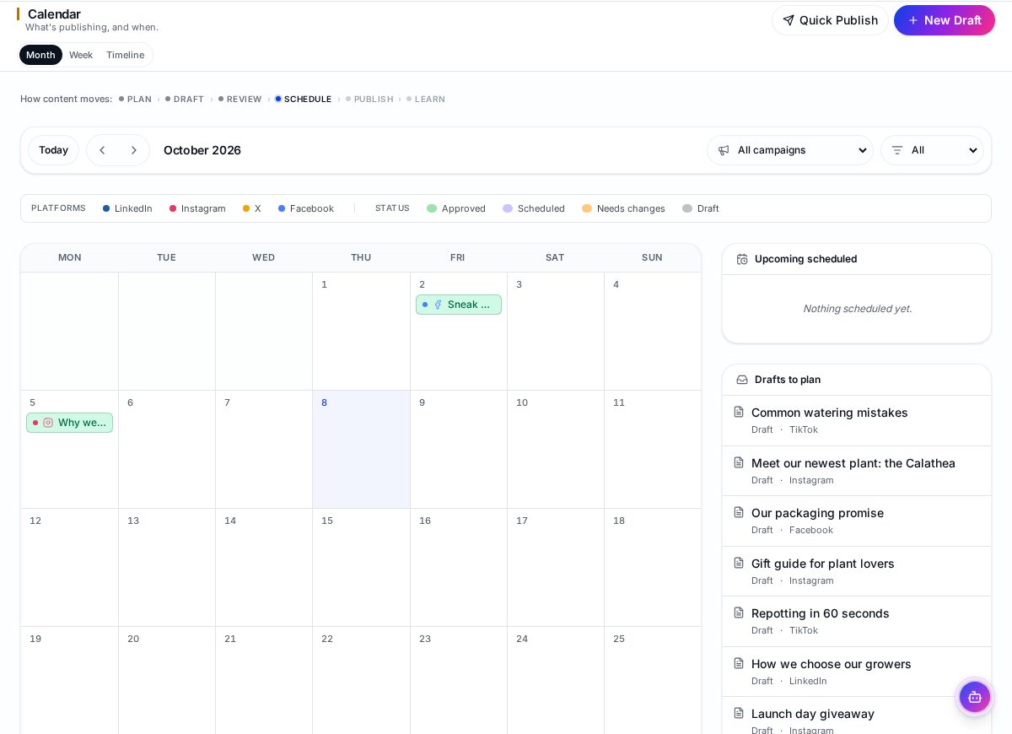The image size is (1012, 734).
Task: Open draft How we choose our growers
Action: pyautogui.click(x=857, y=672)
